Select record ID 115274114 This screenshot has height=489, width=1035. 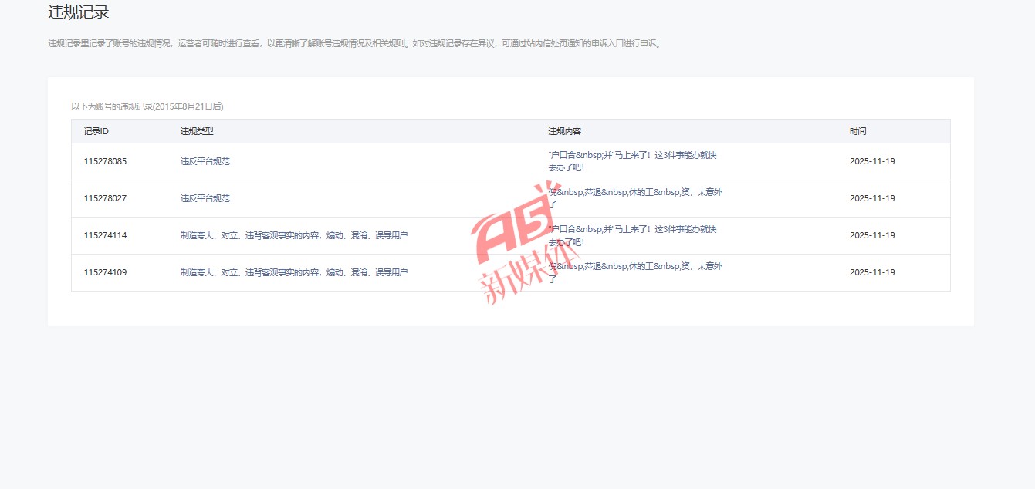(105, 235)
